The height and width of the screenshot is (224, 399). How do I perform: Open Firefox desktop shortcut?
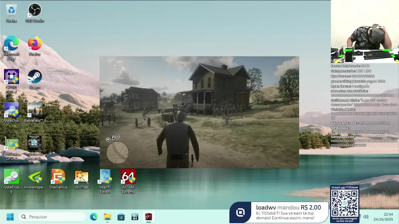(35, 46)
